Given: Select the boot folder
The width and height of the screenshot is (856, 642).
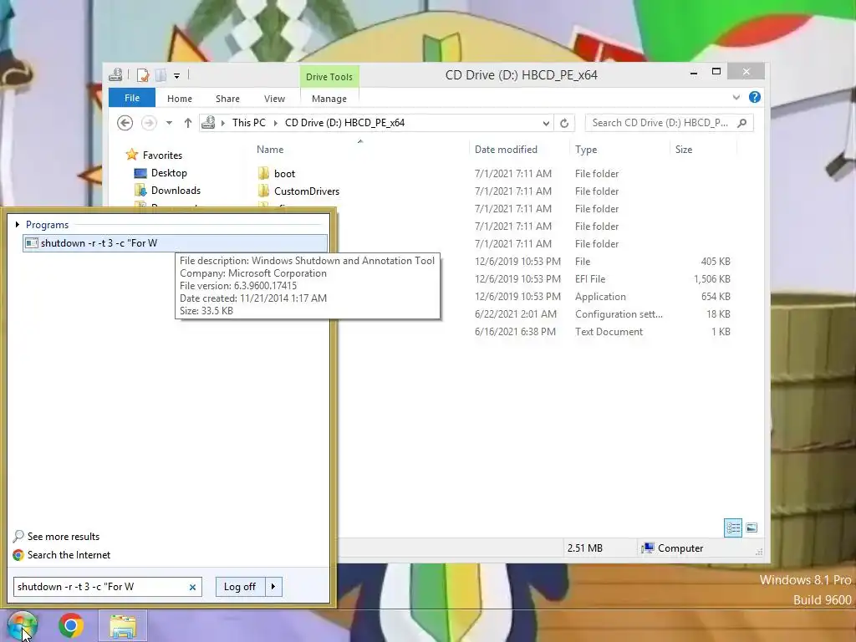Looking at the screenshot, I should [x=284, y=174].
